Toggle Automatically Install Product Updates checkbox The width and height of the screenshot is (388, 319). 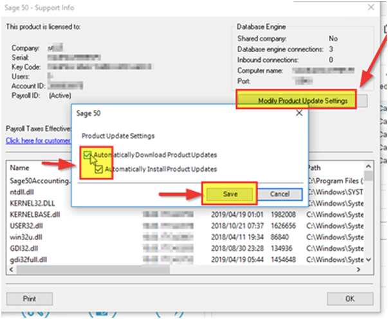tap(98, 169)
